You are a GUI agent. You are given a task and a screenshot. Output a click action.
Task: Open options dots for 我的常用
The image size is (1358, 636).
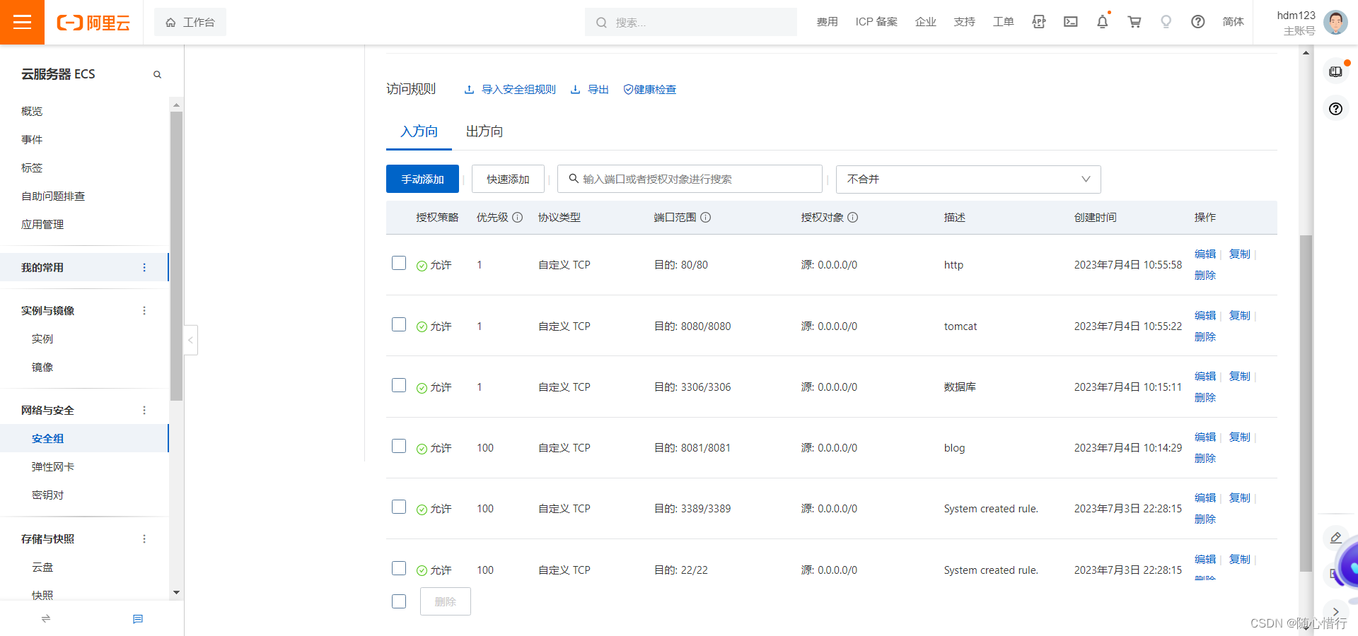(x=144, y=267)
